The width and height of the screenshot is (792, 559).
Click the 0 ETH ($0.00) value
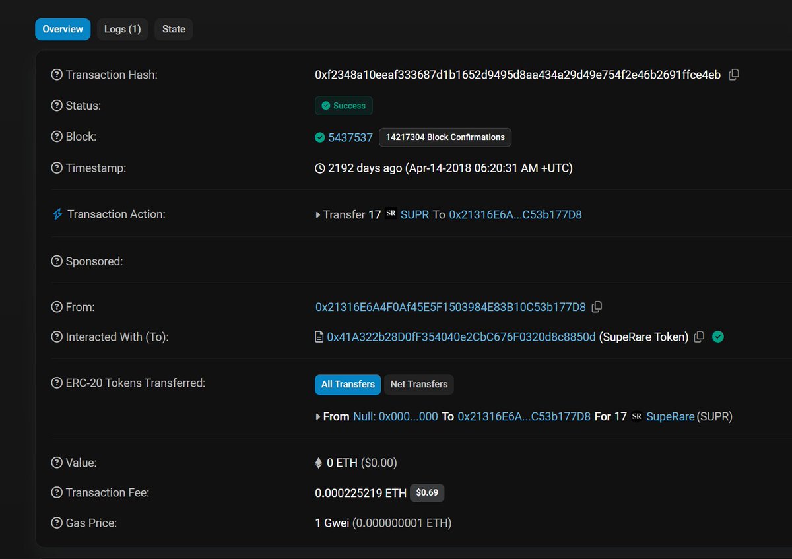(362, 463)
